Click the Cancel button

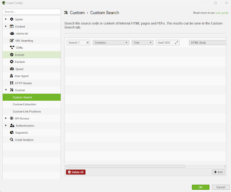click(x=221, y=187)
